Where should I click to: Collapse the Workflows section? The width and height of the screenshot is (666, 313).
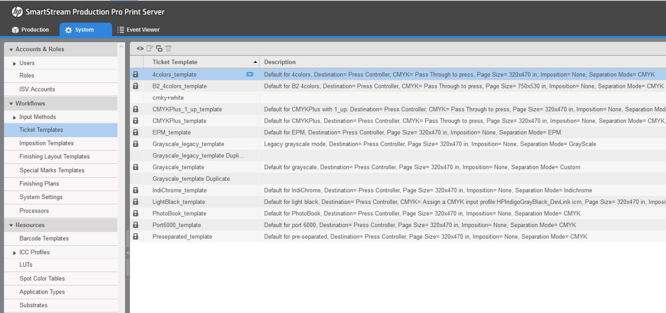pos(11,103)
